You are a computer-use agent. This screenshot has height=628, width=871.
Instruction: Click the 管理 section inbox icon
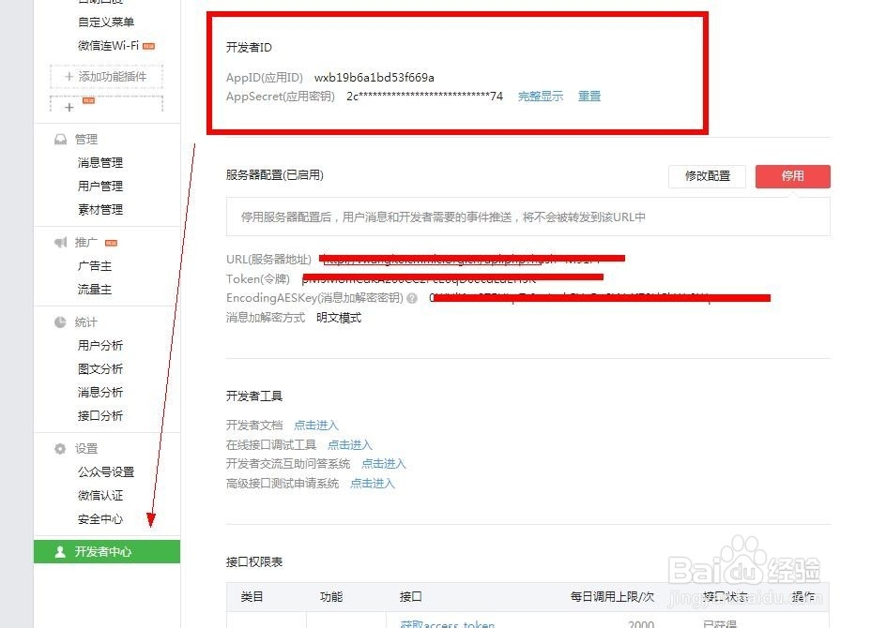coord(61,140)
